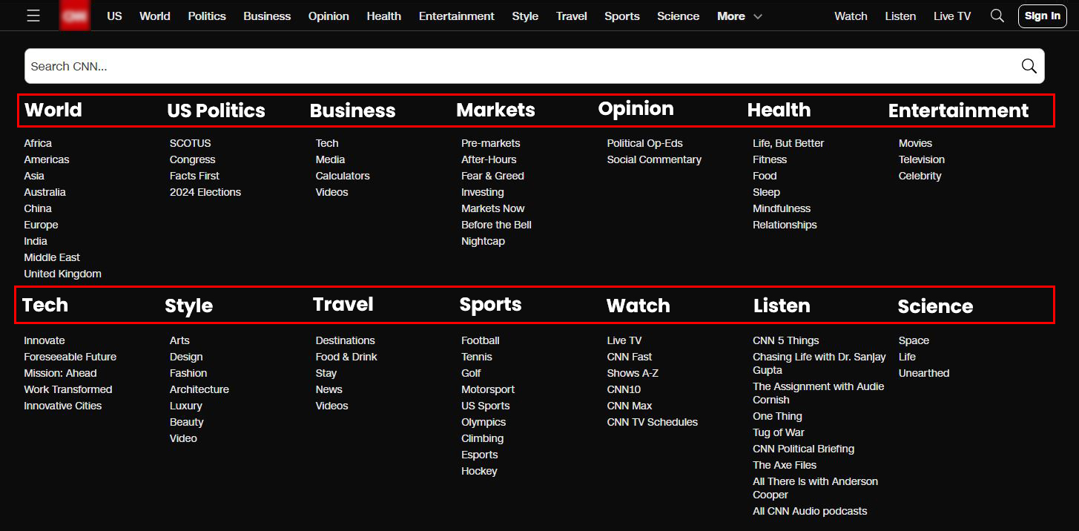Open the Opinion section heading
The height and width of the screenshot is (531, 1079).
pos(636,109)
